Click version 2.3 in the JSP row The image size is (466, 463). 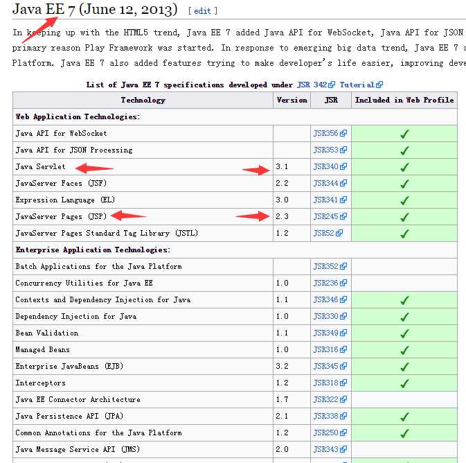point(282,217)
